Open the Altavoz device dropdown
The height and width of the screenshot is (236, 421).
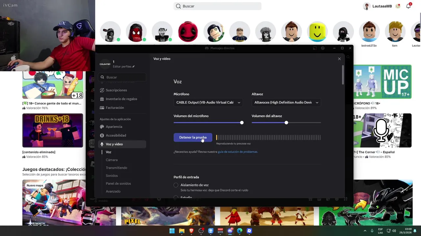(x=286, y=102)
